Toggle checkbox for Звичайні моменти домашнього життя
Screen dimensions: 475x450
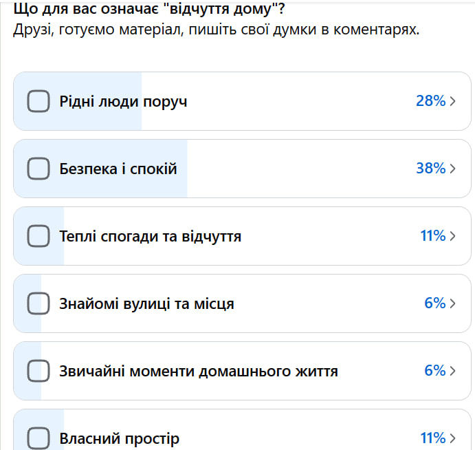tap(38, 371)
